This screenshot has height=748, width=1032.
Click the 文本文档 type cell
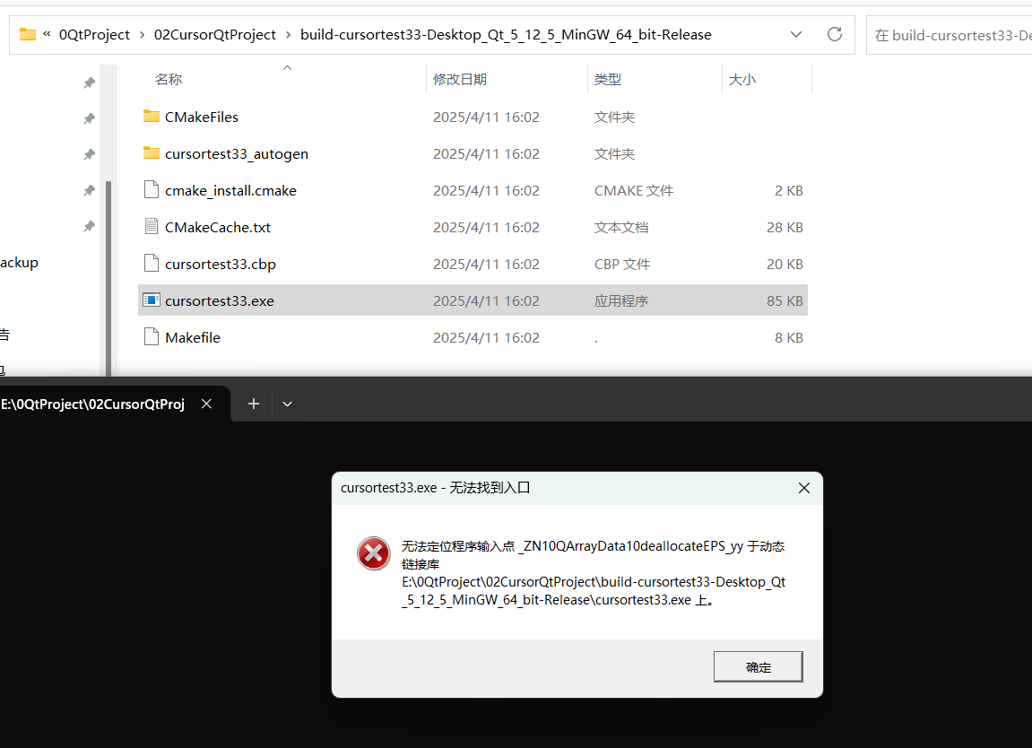[621, 227]
